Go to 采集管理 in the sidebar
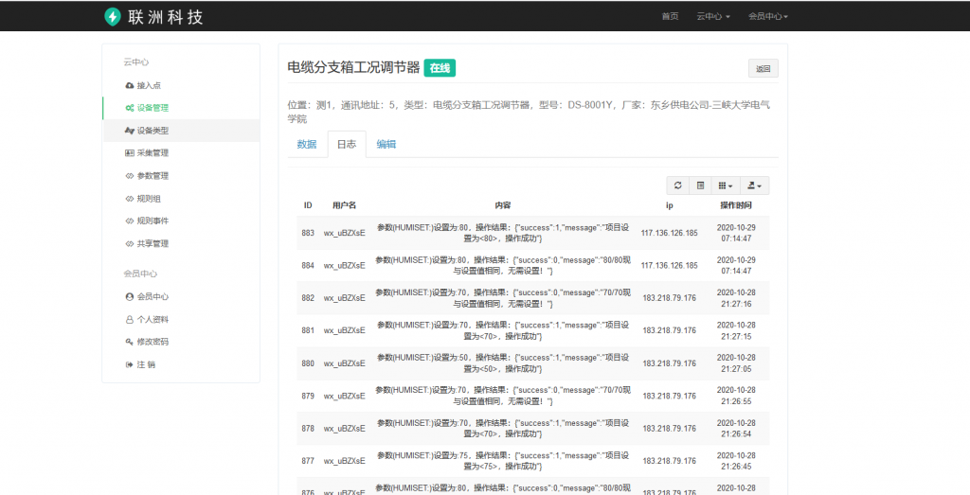The width and height of the screenshot is (970, 495). [x=152, y=153]
